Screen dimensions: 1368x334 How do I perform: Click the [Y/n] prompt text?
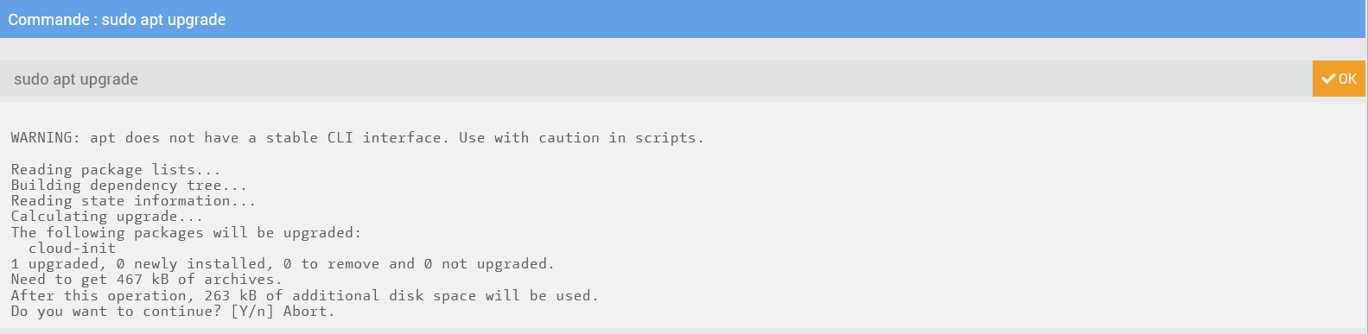tap(251, 312)
